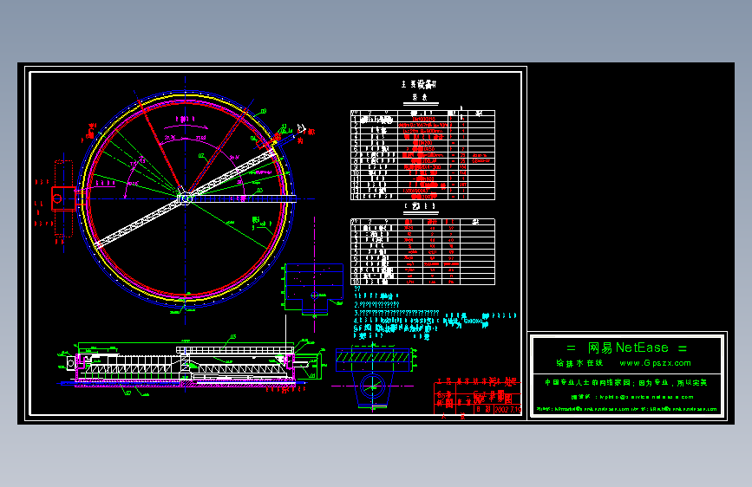Select the pipe support circular section detail
This screenshot has height=487, width=752.
(x=372, y=386)
